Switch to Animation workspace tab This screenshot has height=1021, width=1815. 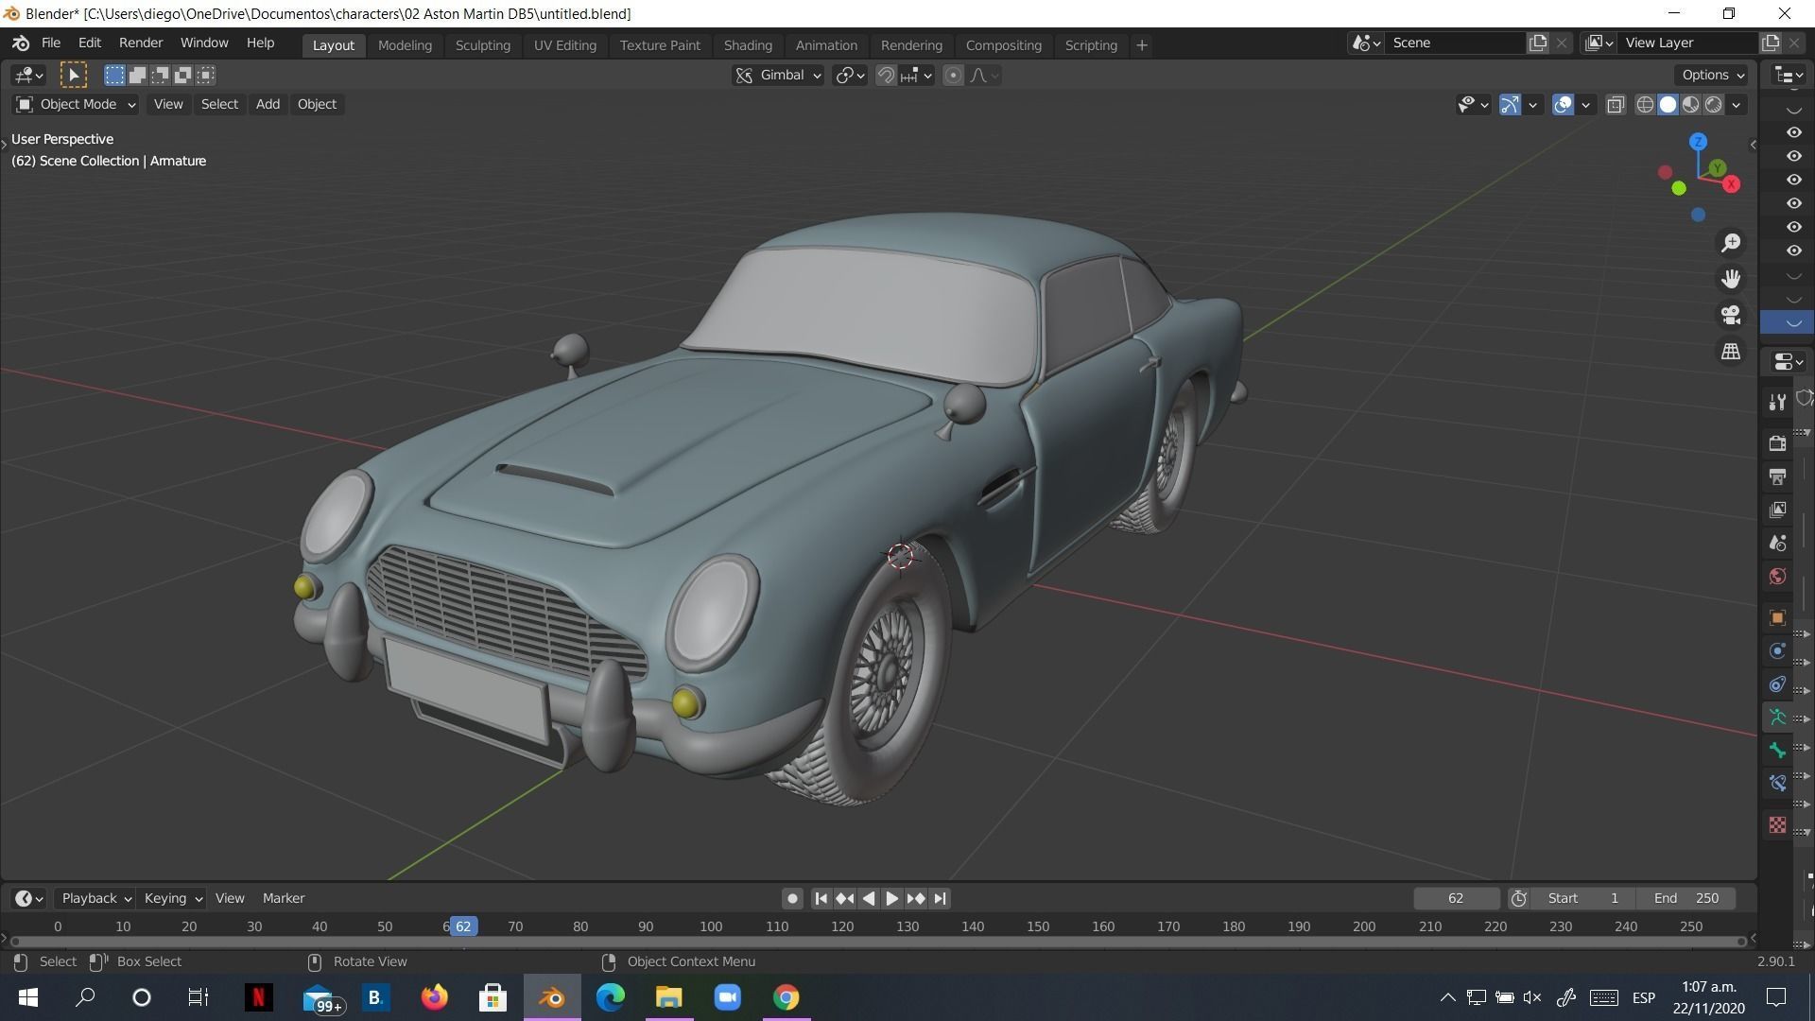click(826, 45)
